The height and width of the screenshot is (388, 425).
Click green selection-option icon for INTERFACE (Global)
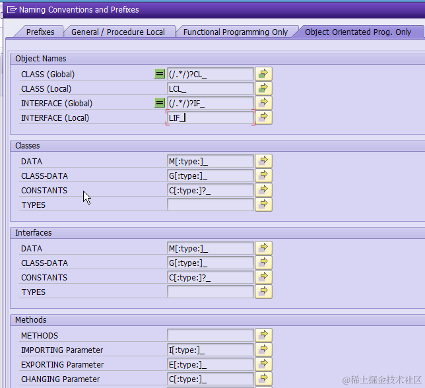(160, 103)
